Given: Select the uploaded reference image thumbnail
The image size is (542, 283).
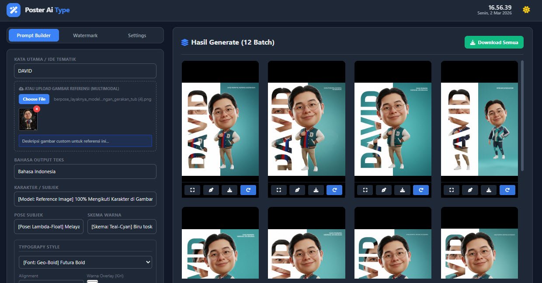Looking at the screenshot, I should tap(28, 120).
